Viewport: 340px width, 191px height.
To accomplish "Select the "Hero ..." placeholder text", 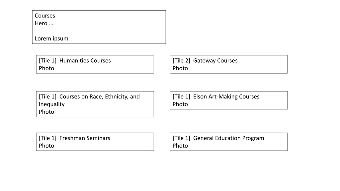I will coord(44,23).
